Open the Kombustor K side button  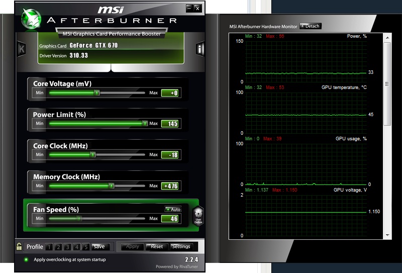point(22,49)
